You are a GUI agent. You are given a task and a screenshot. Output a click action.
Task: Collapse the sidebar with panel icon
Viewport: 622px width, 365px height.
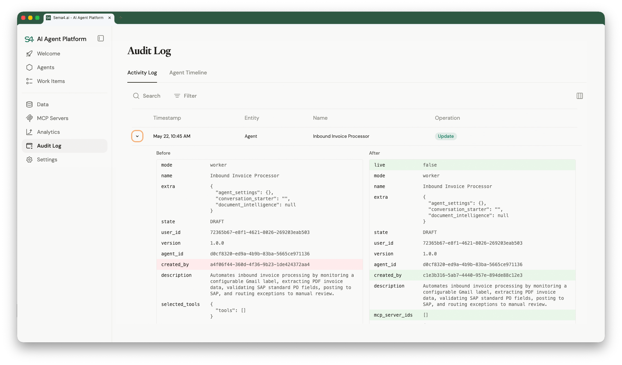[x=101, y=38]
